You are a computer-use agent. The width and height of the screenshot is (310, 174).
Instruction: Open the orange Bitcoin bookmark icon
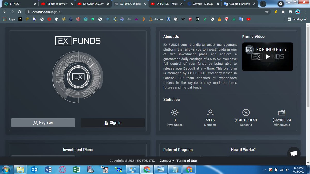pyautogui.click(x=144, y=19)
